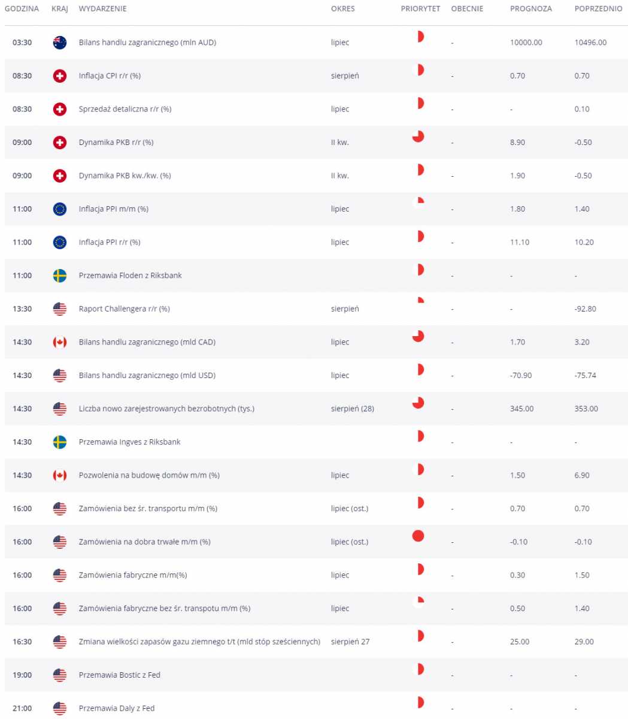Click the PROGNOZA column header
Image resolution: width=628 pixels, height=719 pixels.
(531, 9)
